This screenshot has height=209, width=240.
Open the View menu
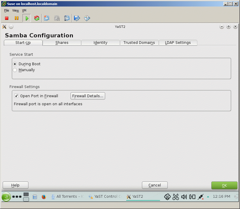coord(15,10)
